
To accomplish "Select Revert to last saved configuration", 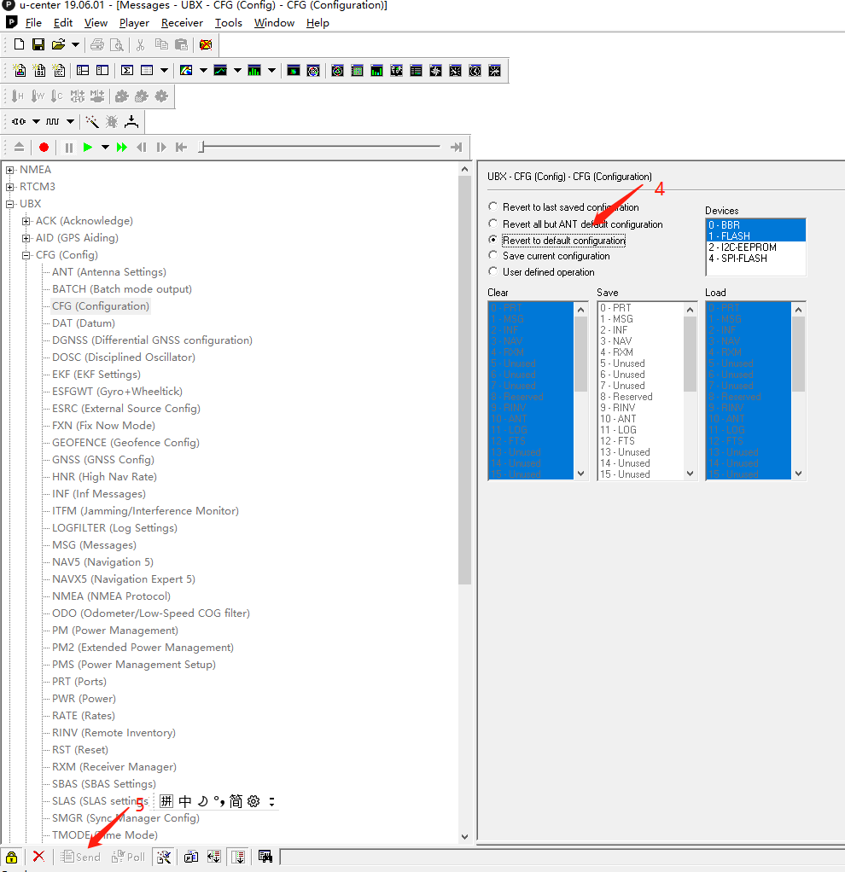I will click(564, 206).
